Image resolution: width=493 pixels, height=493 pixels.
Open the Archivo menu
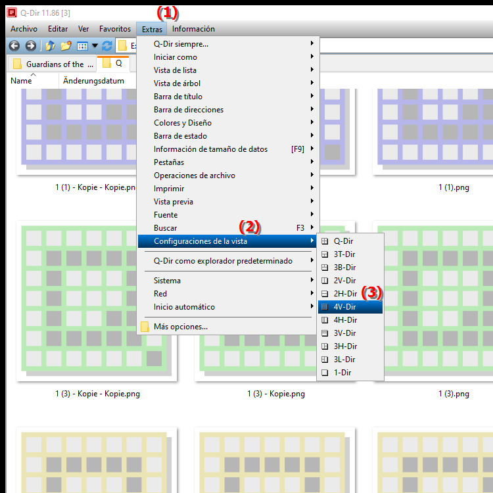[24, 29]
